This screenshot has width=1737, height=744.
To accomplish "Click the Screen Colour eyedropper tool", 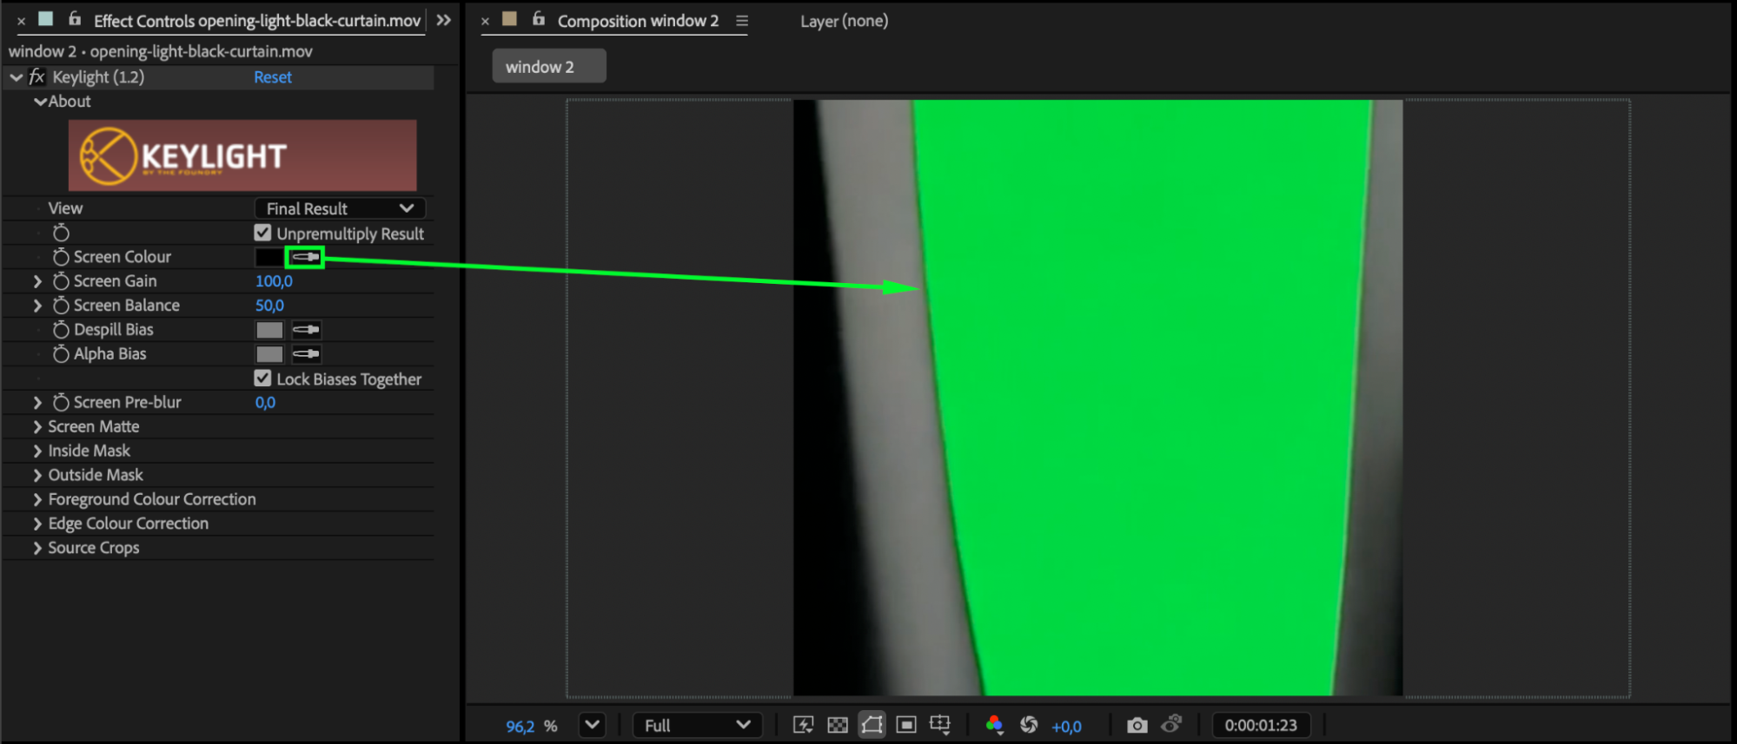I will pyautogui.click(x=305, y=257).
